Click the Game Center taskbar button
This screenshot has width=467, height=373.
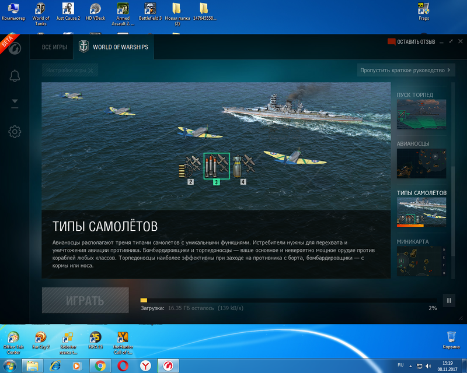click(168, 366)
